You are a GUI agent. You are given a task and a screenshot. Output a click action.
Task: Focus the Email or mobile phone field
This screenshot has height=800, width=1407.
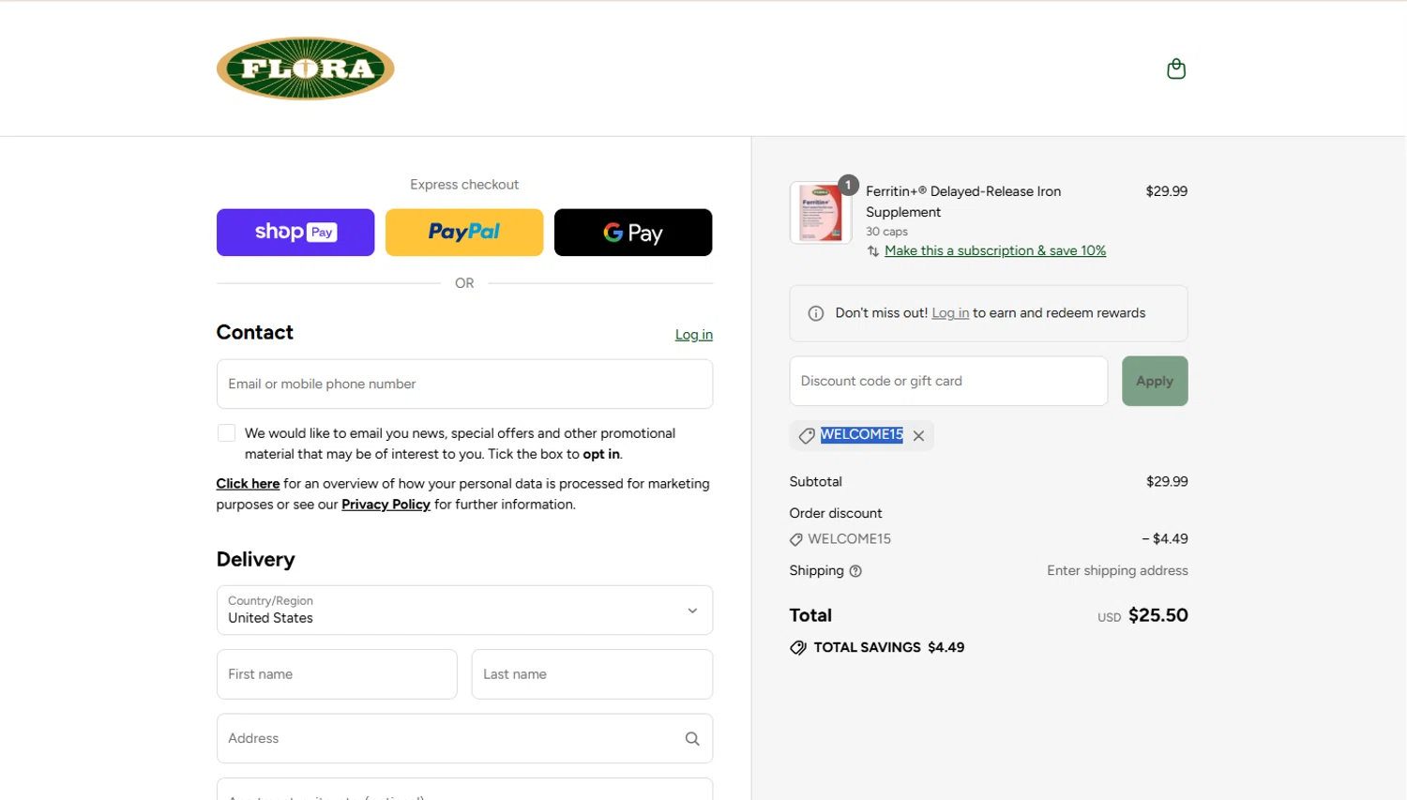click(464, 384)
